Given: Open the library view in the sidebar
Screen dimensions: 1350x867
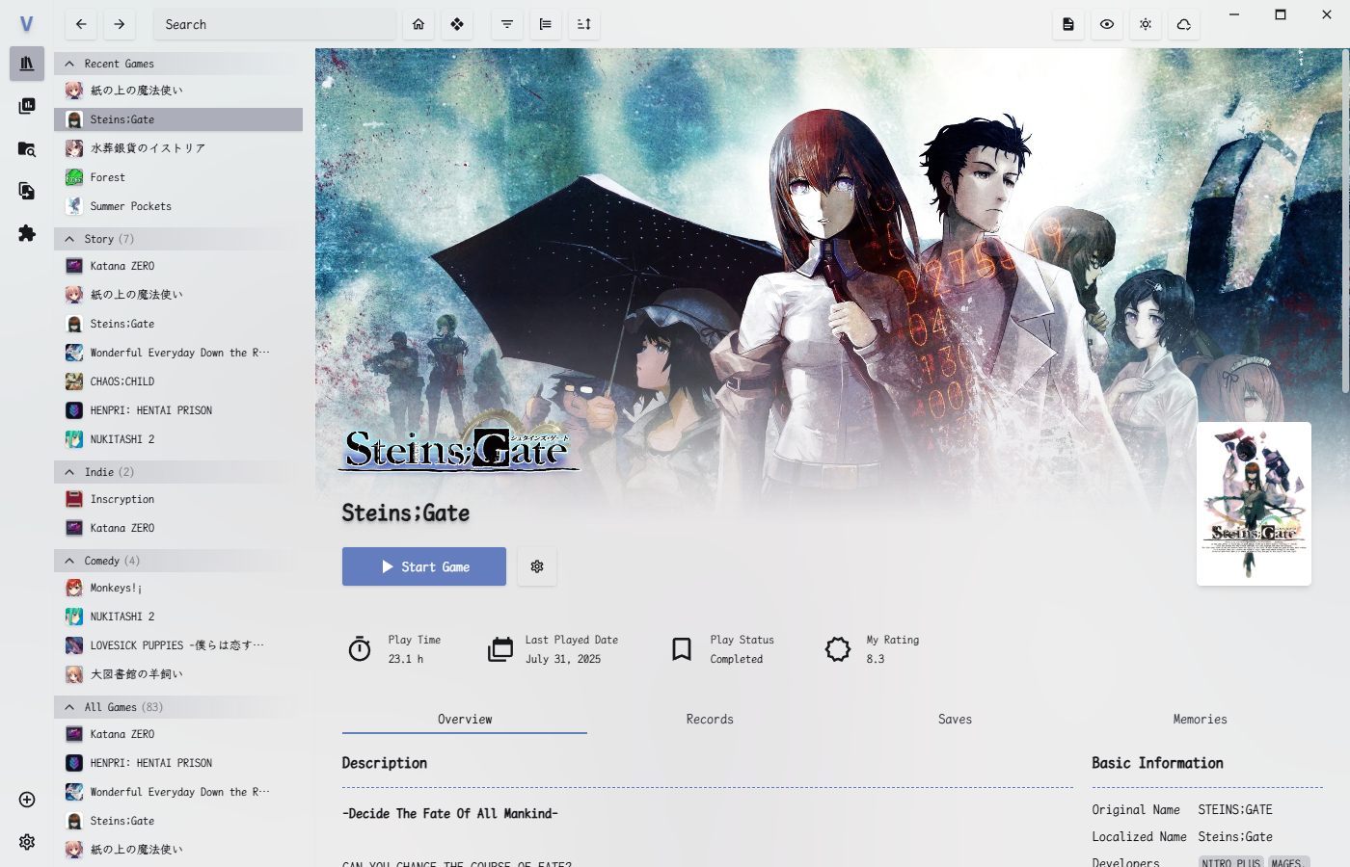Looking at the screenshot, I should tap(27, 64).
